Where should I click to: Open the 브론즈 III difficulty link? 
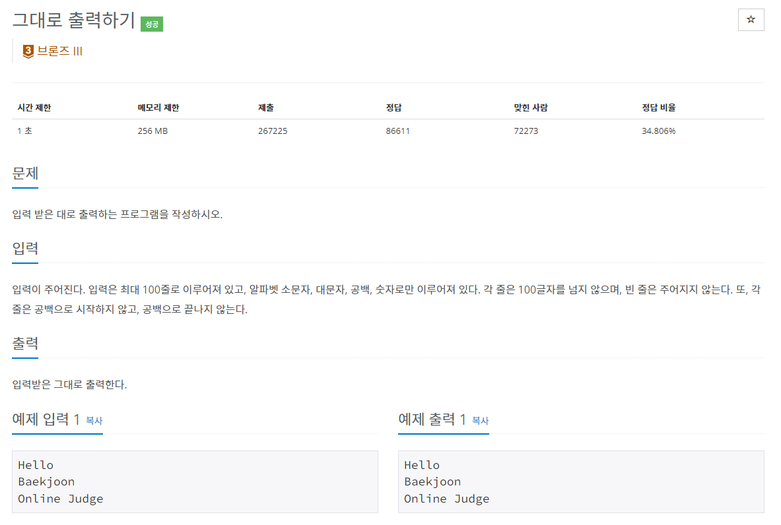[x=60, y=51]
